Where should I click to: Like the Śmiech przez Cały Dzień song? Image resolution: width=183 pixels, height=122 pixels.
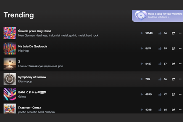click(160, 33)
